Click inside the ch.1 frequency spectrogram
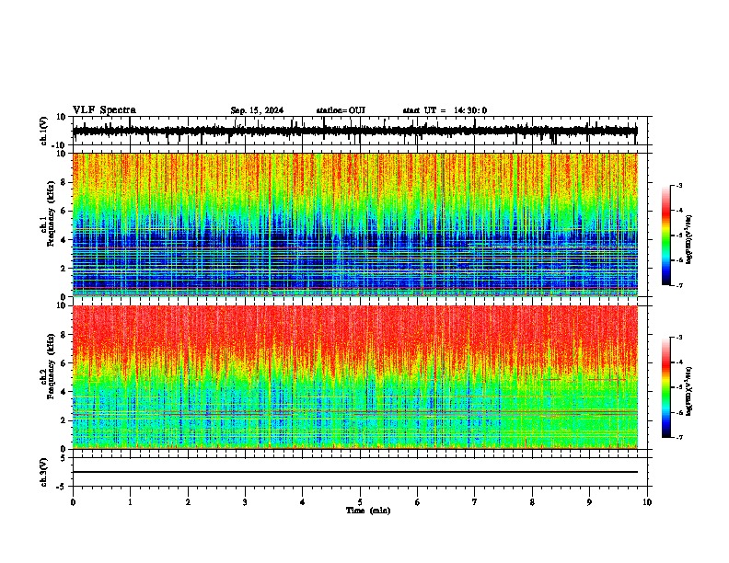 pos(354,224)
